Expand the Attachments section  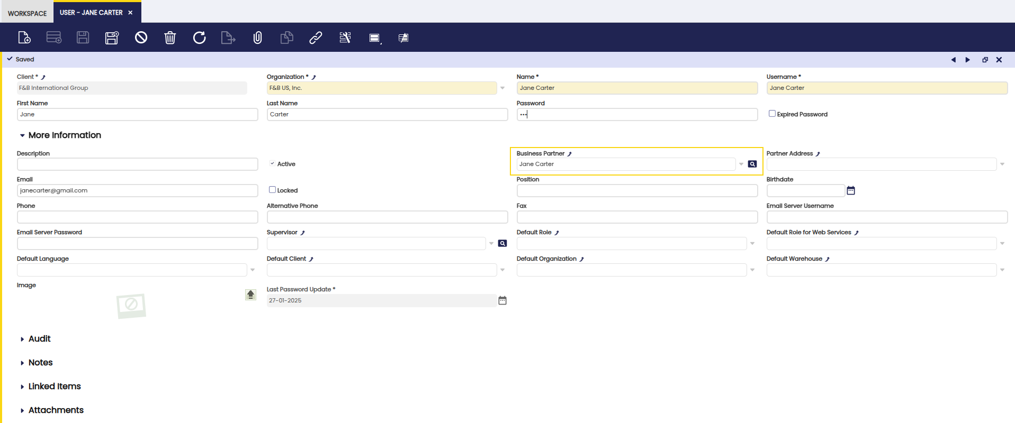(52, 410)
